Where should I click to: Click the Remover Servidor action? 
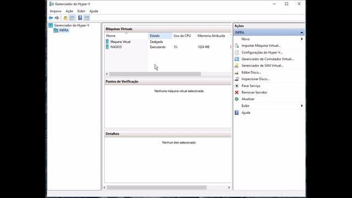254,92
